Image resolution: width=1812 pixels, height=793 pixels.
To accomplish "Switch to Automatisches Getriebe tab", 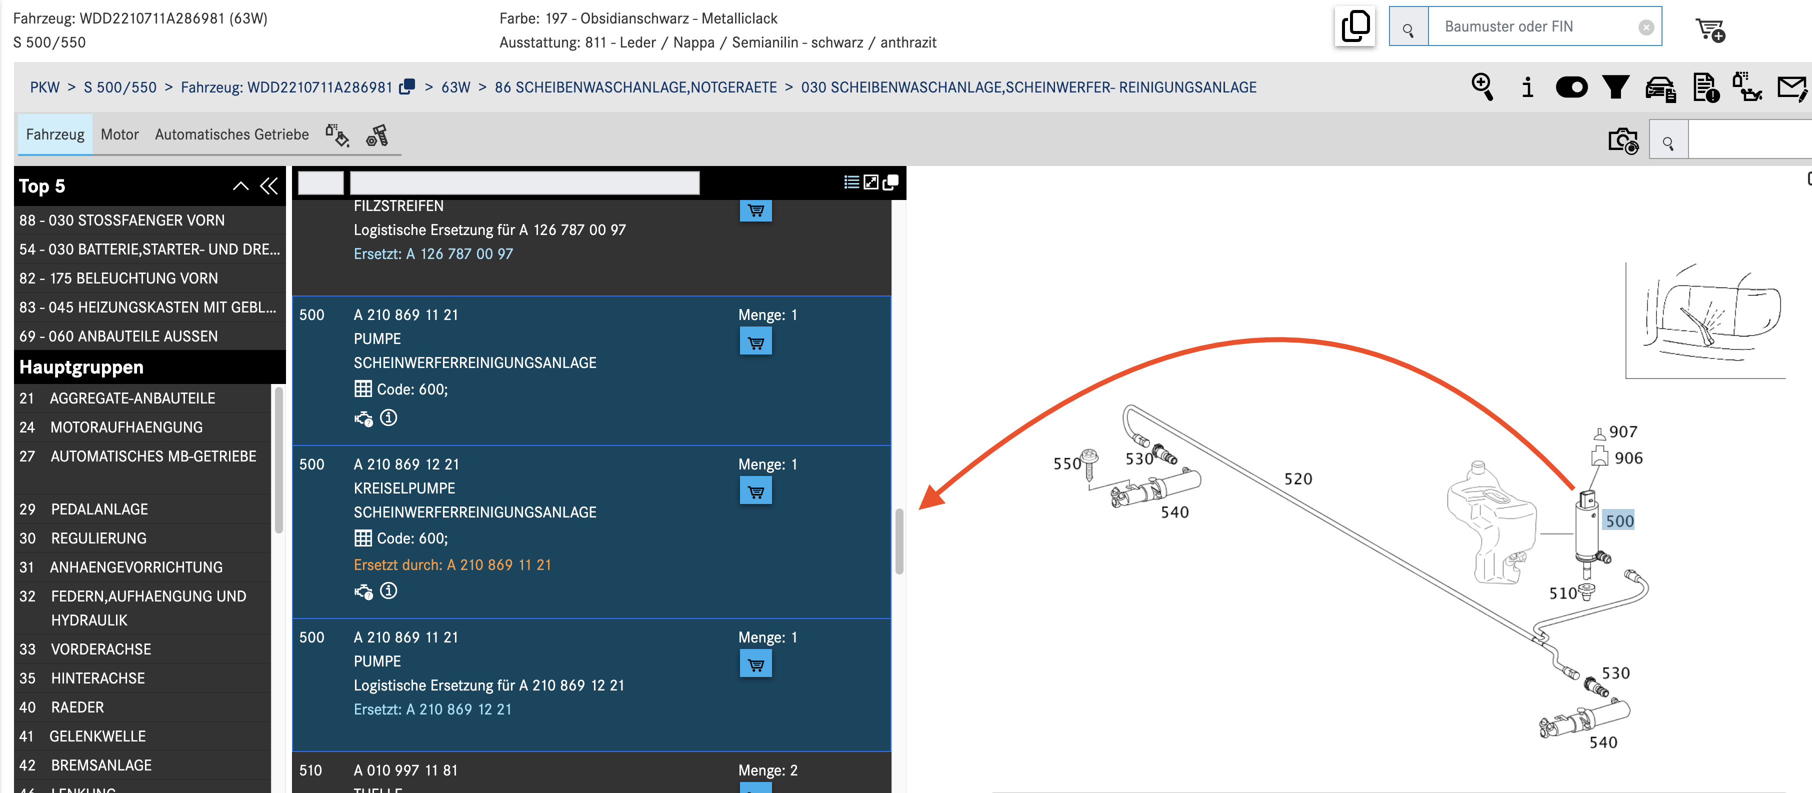I will pos(231,134).
